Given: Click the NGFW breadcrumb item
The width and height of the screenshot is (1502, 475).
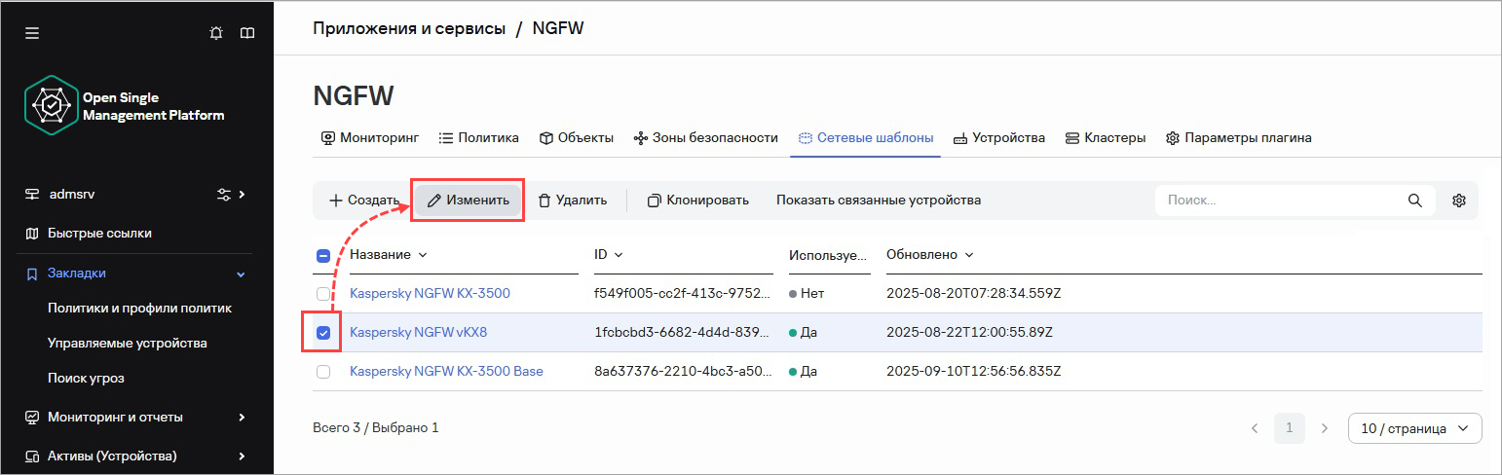Looking at the screenshot, I should click(x=558, y=28).
